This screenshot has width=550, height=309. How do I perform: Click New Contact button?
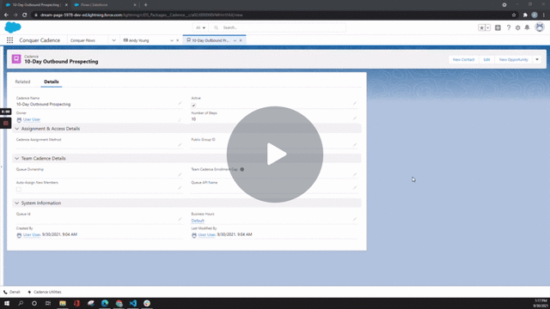point(463,59)
